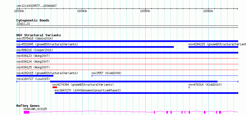Viewport: 246px width, 115px height.
Task: Click the nsv3557 (Kidd2008) label
Action: point(106,73)
